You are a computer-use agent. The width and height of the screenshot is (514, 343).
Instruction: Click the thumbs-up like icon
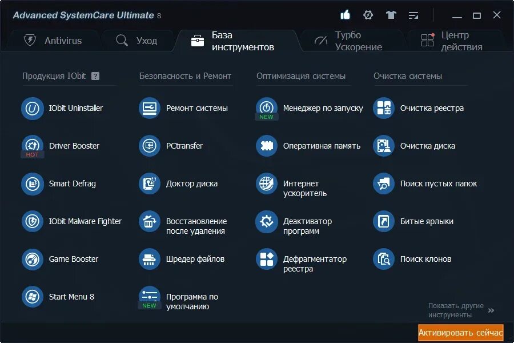pos(345,15)
